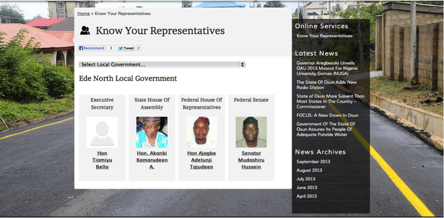Click the Tweet count bubble showing 2

point(139,48)
